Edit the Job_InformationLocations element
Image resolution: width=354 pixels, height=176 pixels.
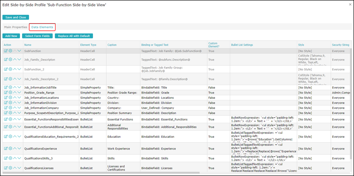[x=6, y=98]
